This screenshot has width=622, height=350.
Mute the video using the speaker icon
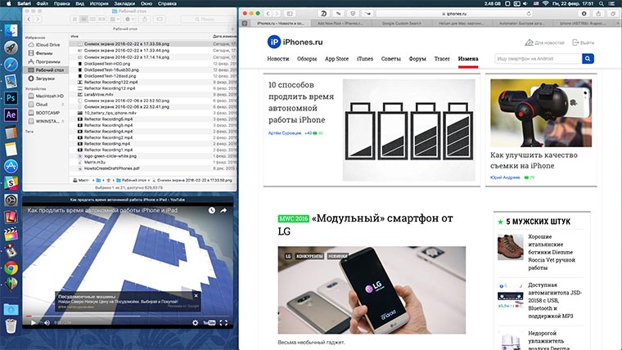pyautogui.click(x=47, y=323)
